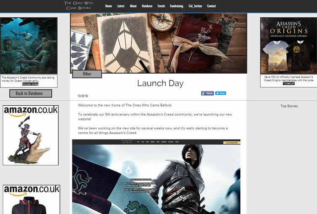The width and height of the screenshot is (317, 214).
Task: Open the Amazon crocodile figurine ad
Action: (x=30, y=135)
